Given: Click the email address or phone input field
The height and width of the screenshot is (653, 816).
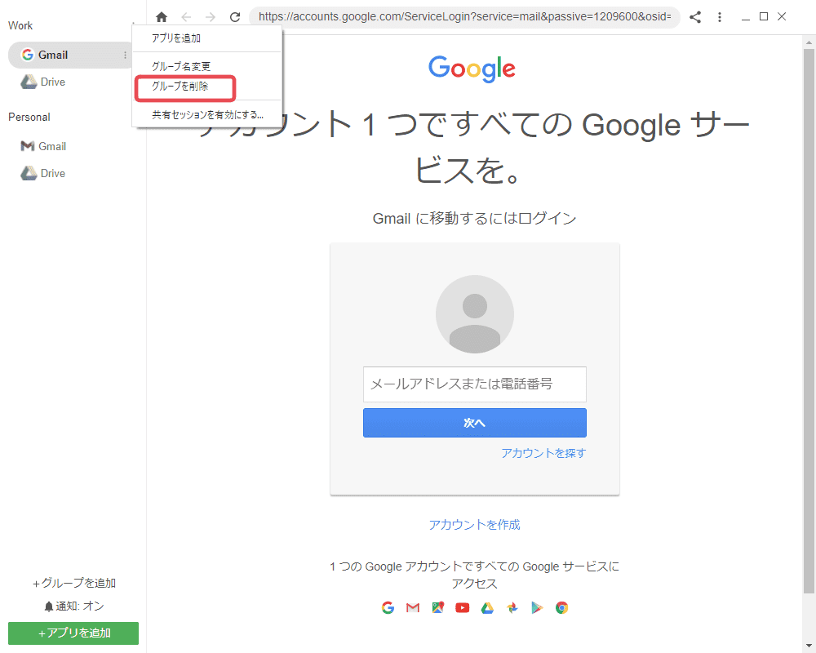Looking at the screenshot, I should (x=474, y=384).
